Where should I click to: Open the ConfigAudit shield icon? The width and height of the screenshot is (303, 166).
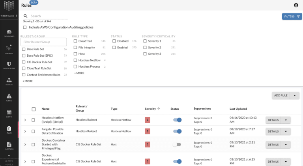(x=9, y=65)
